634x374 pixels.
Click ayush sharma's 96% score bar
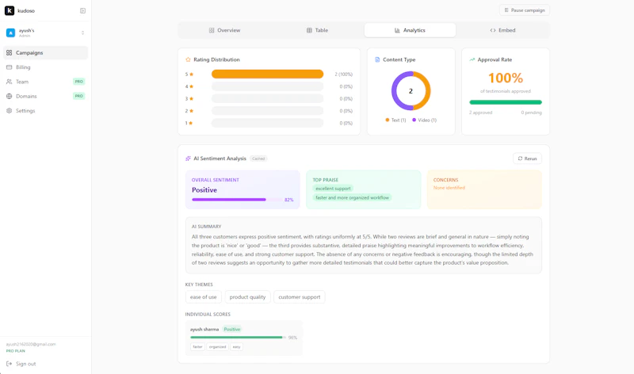tap(238, 338)
